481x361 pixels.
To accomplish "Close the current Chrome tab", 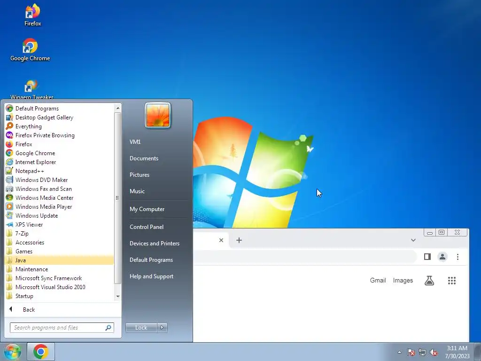I will [221, 240].
